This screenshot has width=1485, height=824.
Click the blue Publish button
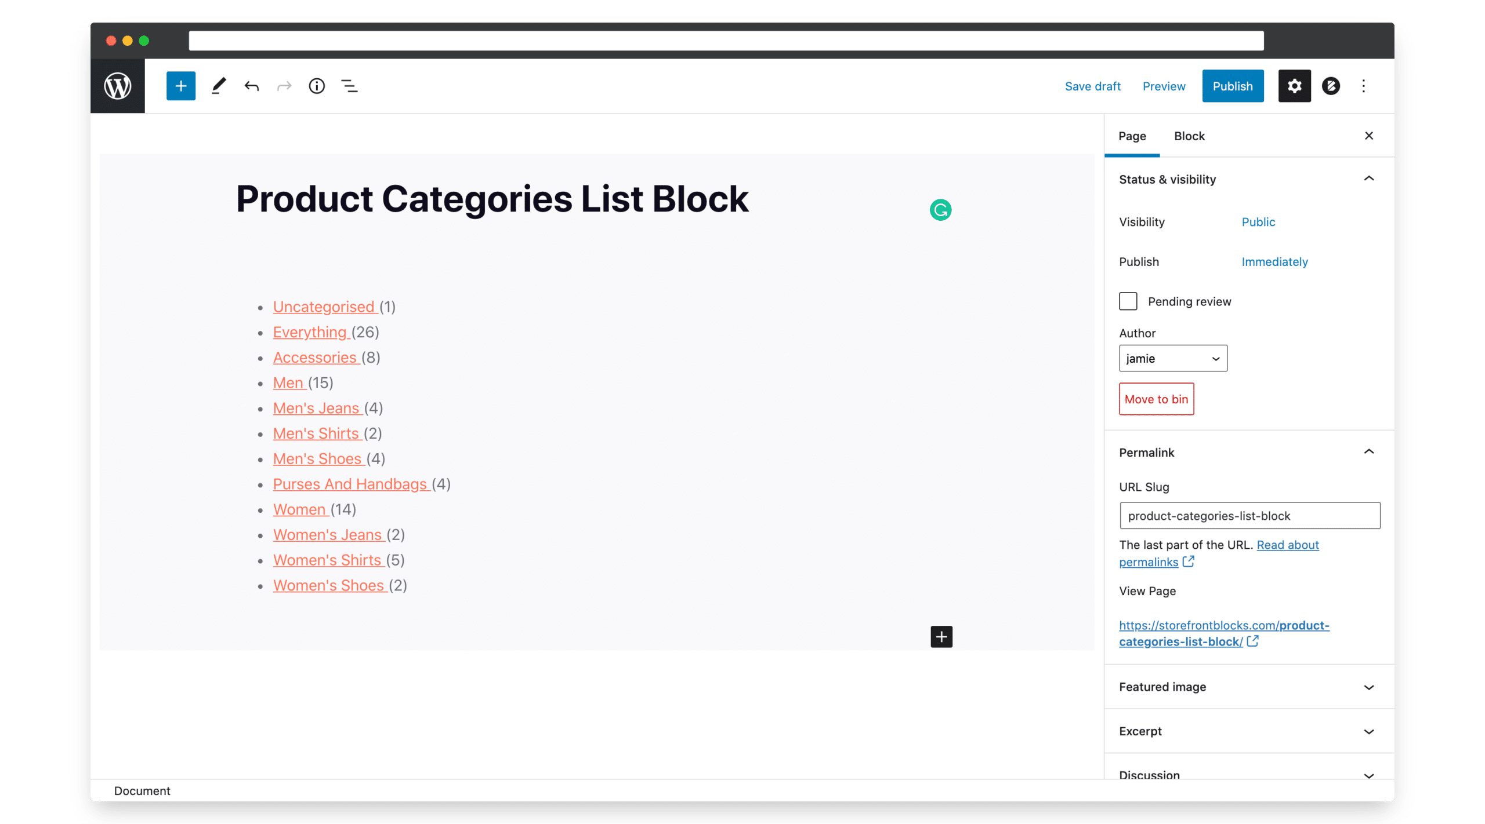click(x=1233, y=86)
